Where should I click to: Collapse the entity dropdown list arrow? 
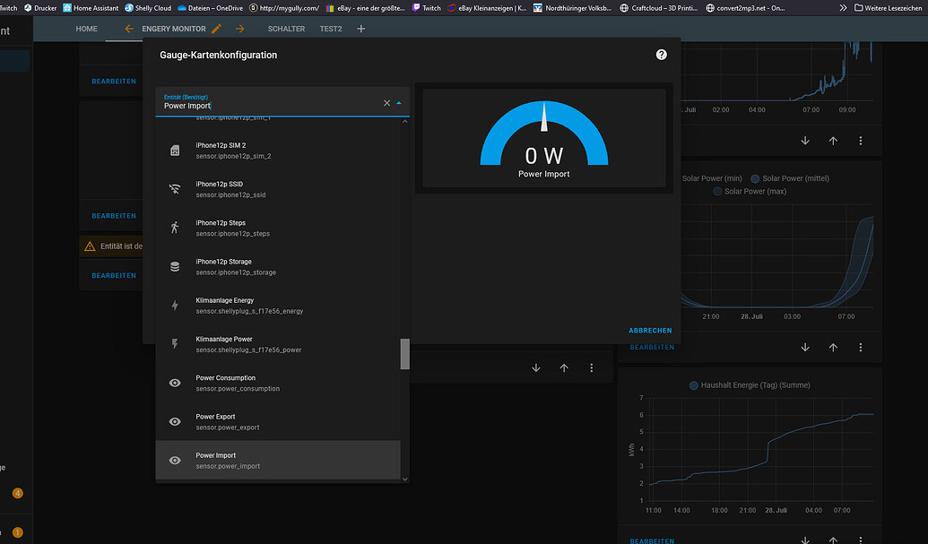[399, 103]
